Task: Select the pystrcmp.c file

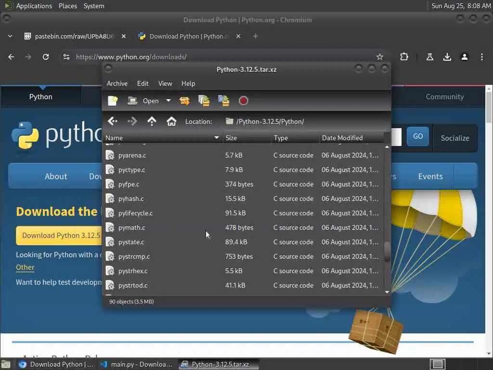Action: [x=244, y=256]
